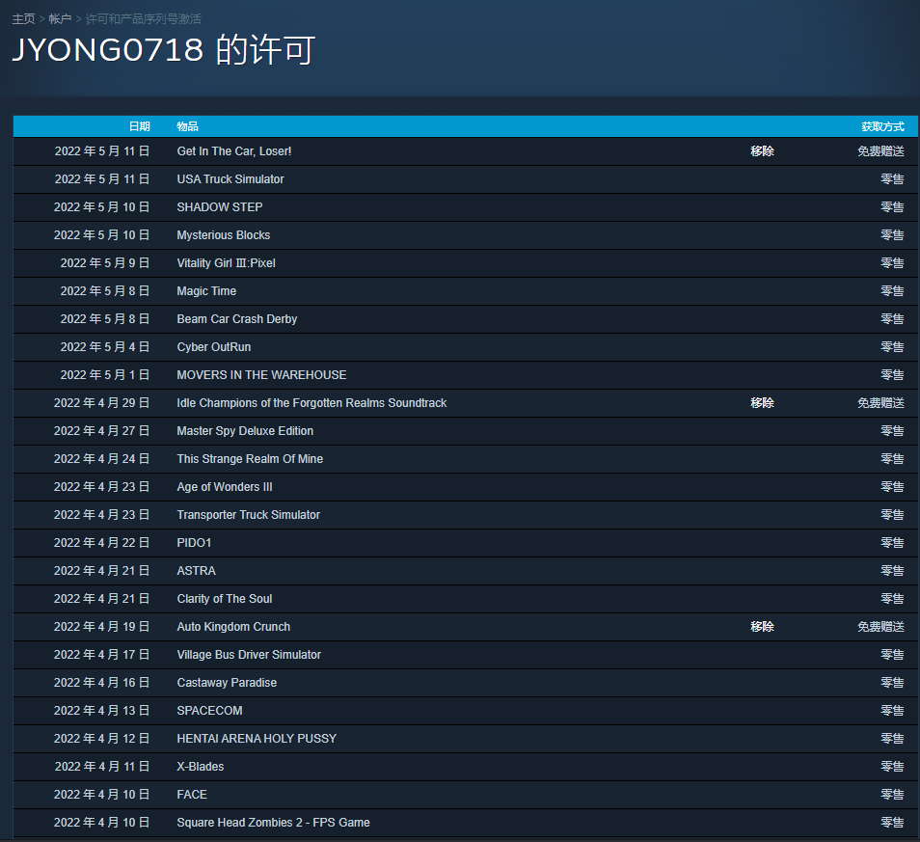The height and width of the screenshot is (842, 920).
Task: Click the date 2022 年 4 月 11 日
Action: tap(102, 767)
